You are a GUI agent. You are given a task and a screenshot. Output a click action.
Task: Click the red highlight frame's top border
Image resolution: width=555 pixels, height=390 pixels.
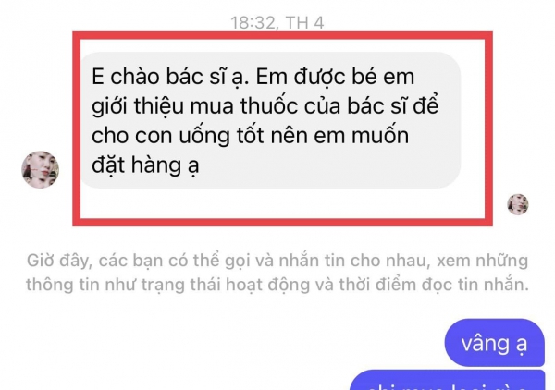pos(282,35)
